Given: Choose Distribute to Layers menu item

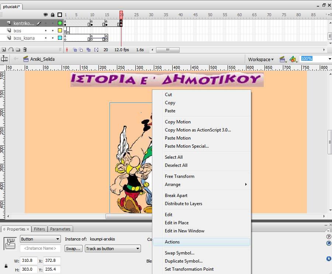Looking at the screenshot, I should point(201,204).
